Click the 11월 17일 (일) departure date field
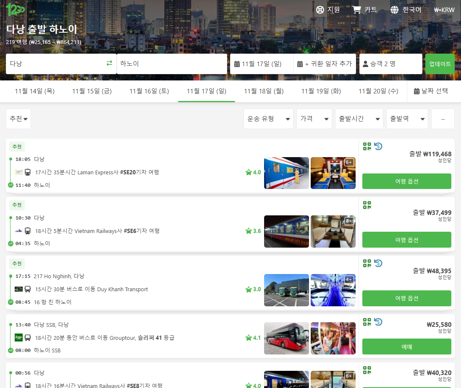Viewport: 461px width, 388px height. tap(262, 64)
